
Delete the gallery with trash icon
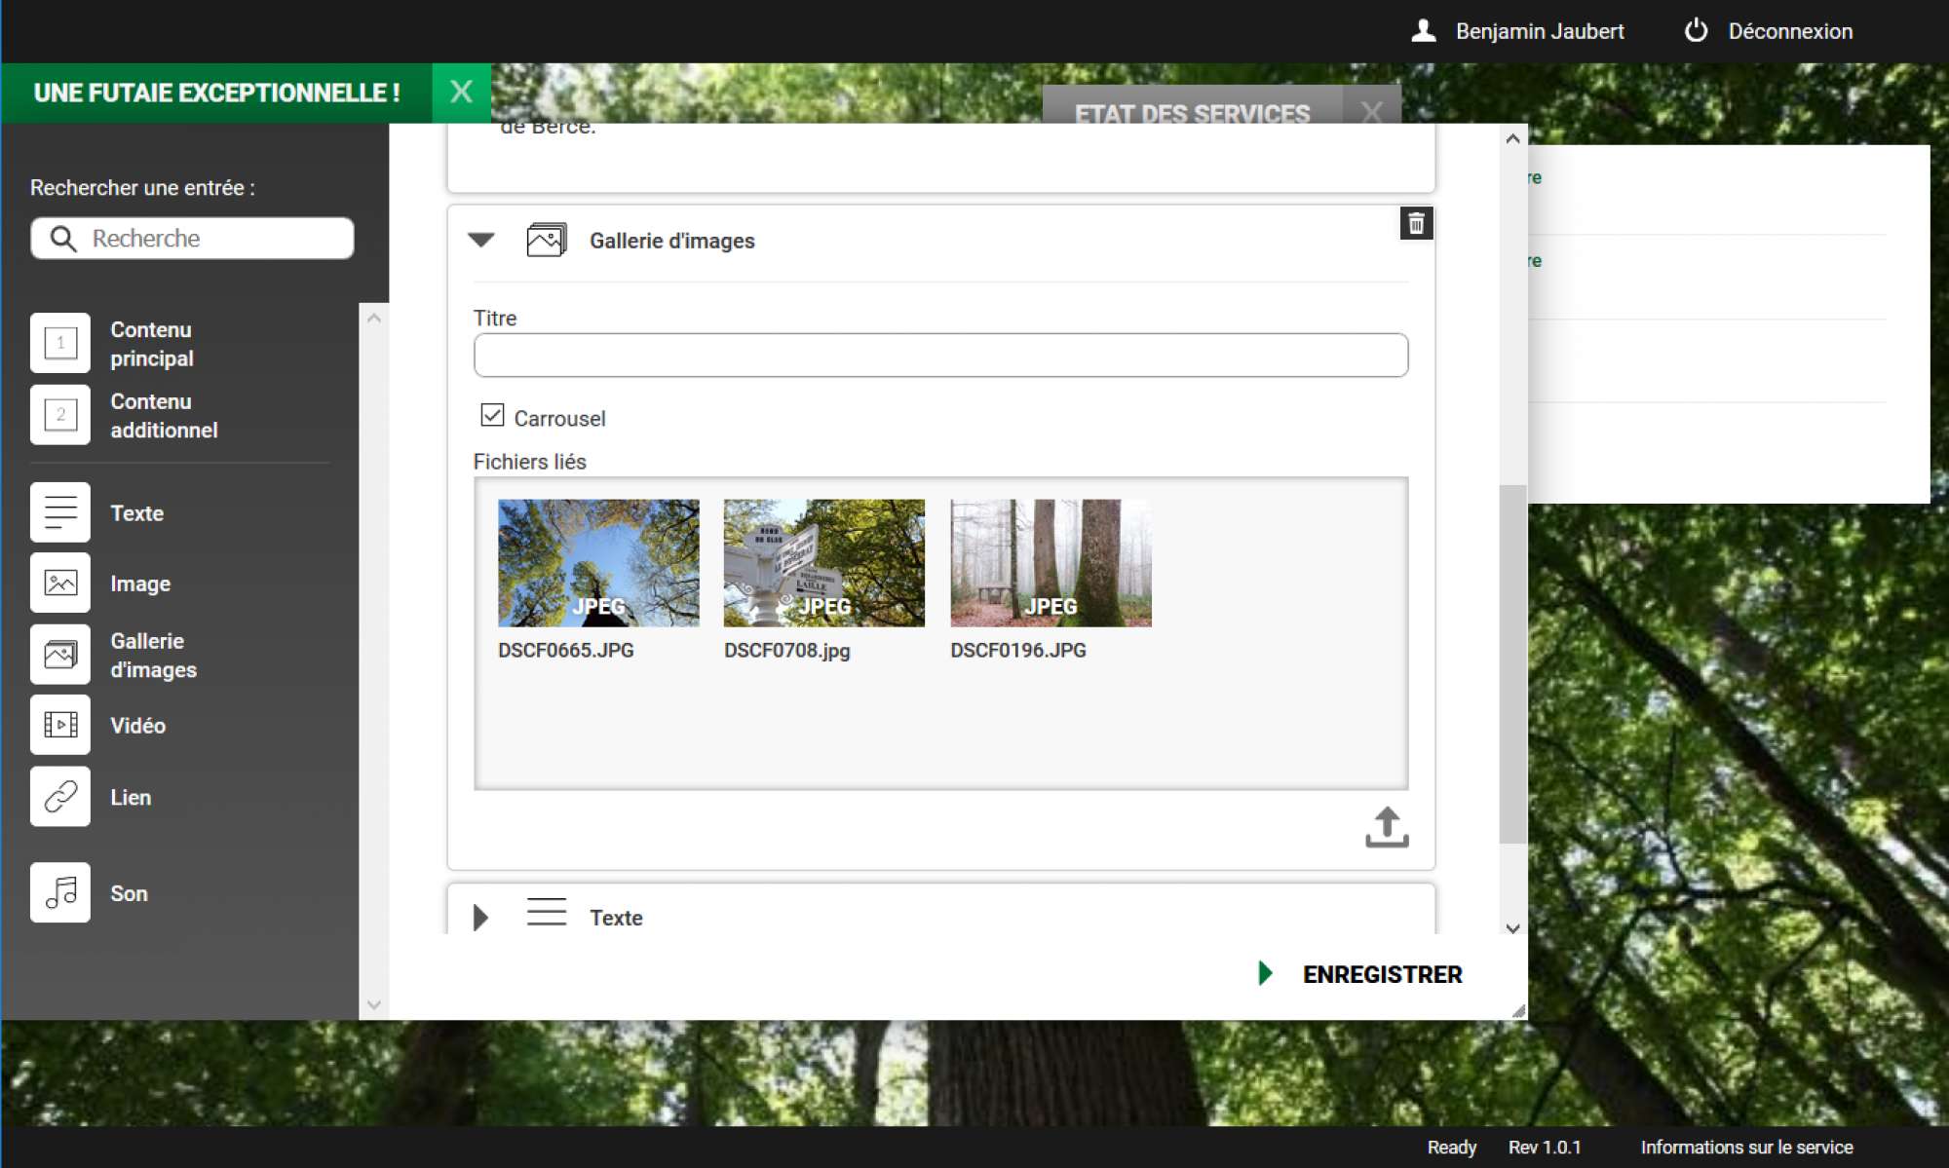[1416, 224]
